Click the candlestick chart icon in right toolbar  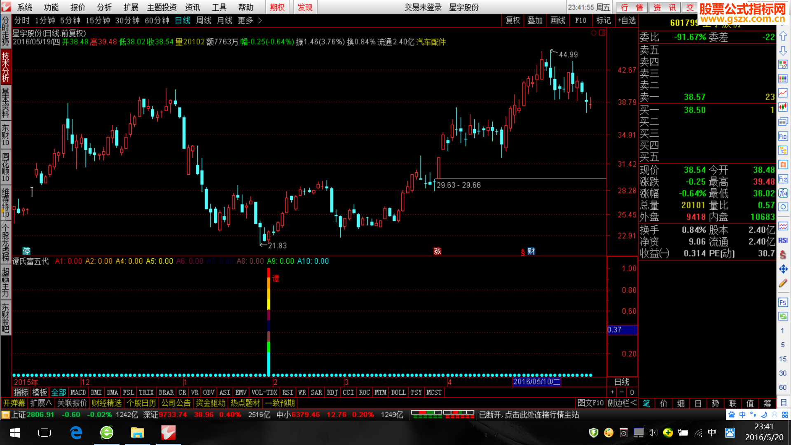pos(783,107)
